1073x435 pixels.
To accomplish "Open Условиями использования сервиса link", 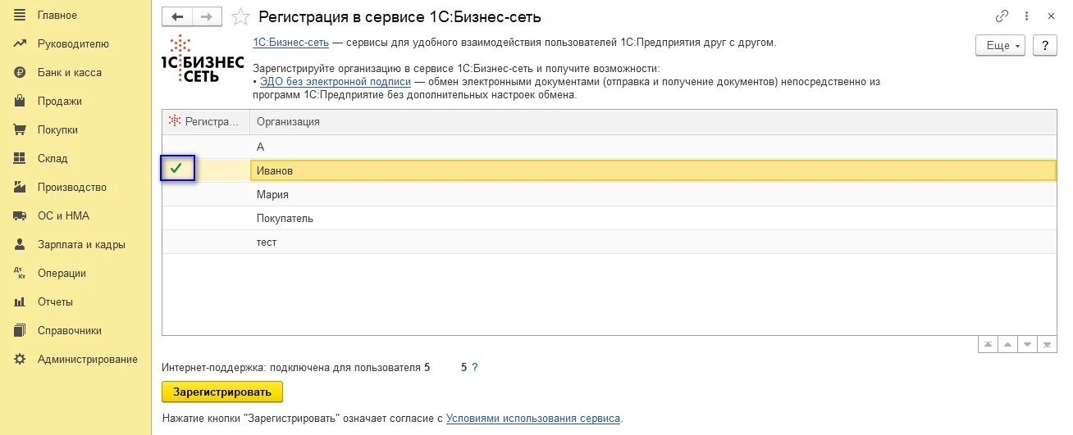I will coord(533,418).
